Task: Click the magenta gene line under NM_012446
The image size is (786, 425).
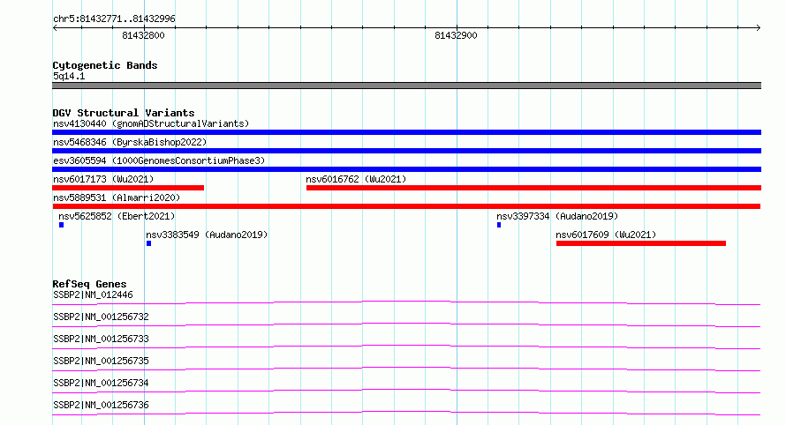Action: pyautogui.click(x=406, y=302)
